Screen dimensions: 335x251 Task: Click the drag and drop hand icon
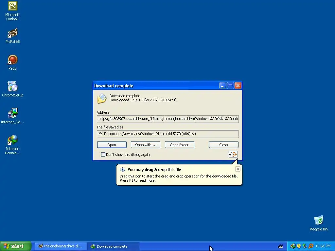[x=233, y=154]
